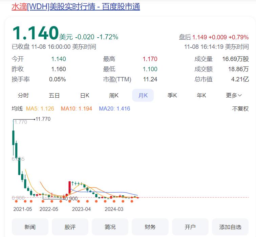
Task: Click the MA5: 1.126 indicator label
Action: point(40,109)
